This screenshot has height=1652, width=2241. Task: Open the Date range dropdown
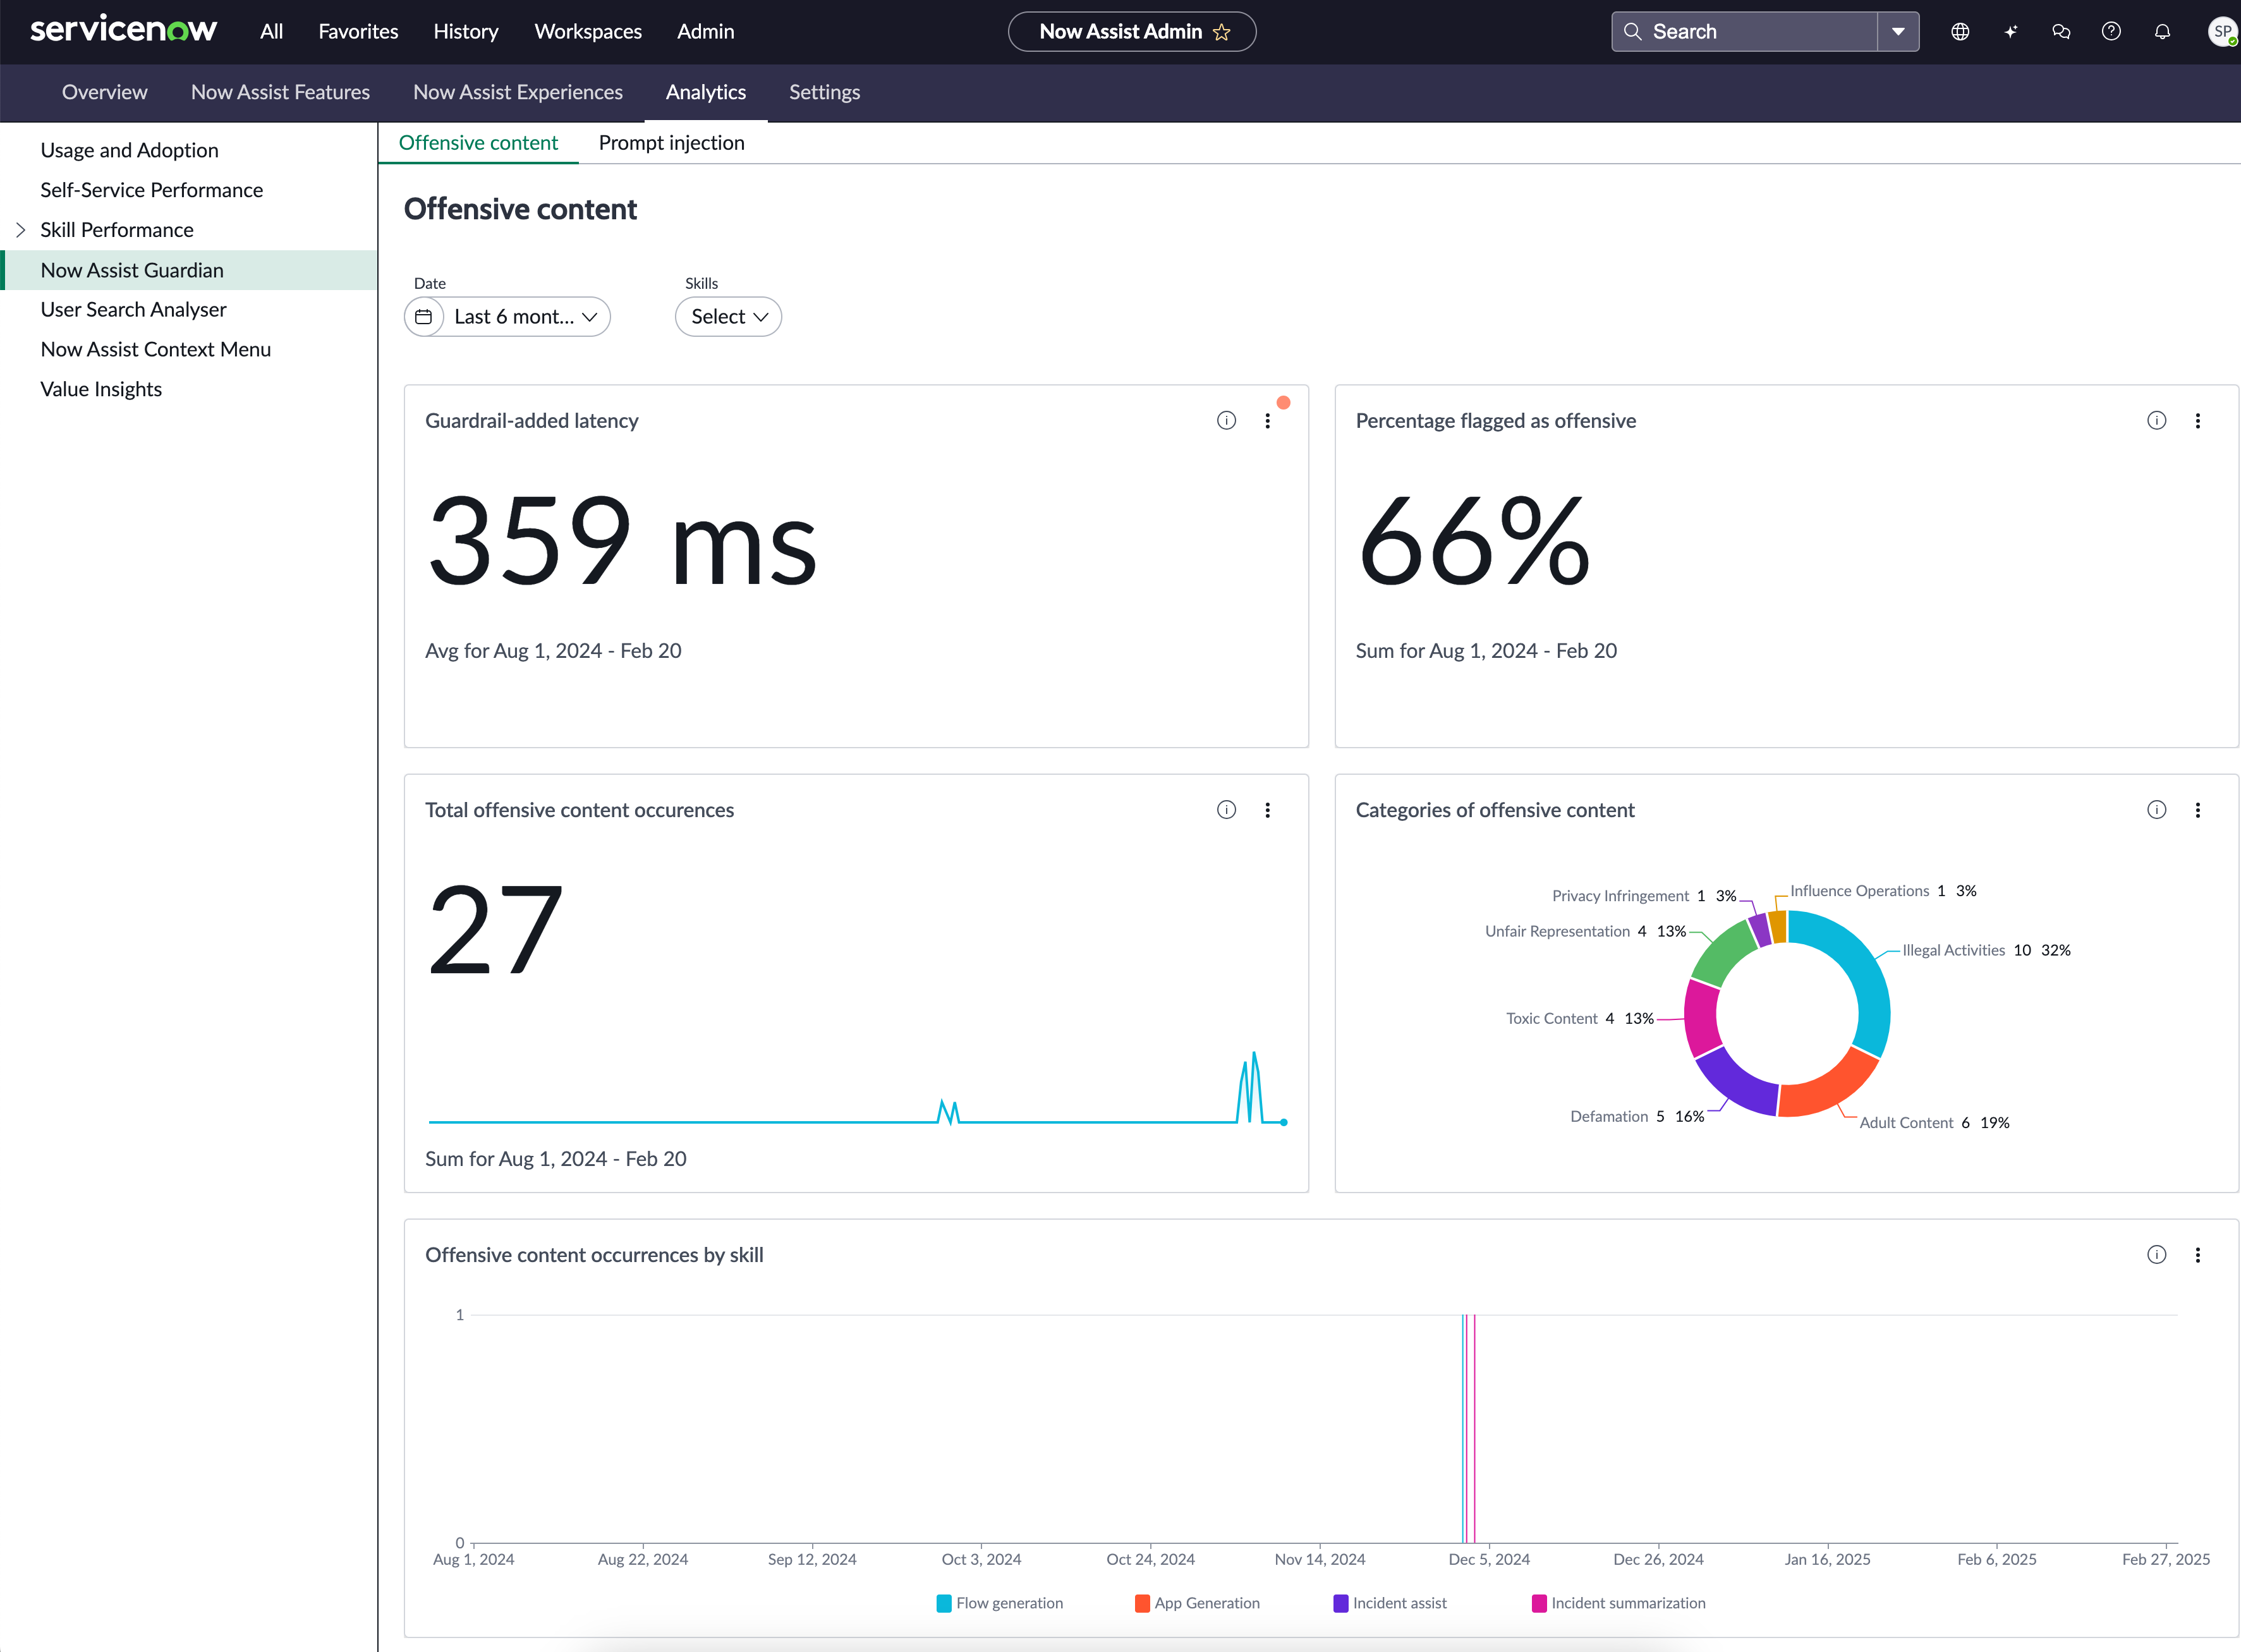507,317
